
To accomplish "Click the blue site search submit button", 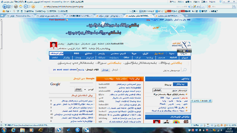I will point(105,70).
